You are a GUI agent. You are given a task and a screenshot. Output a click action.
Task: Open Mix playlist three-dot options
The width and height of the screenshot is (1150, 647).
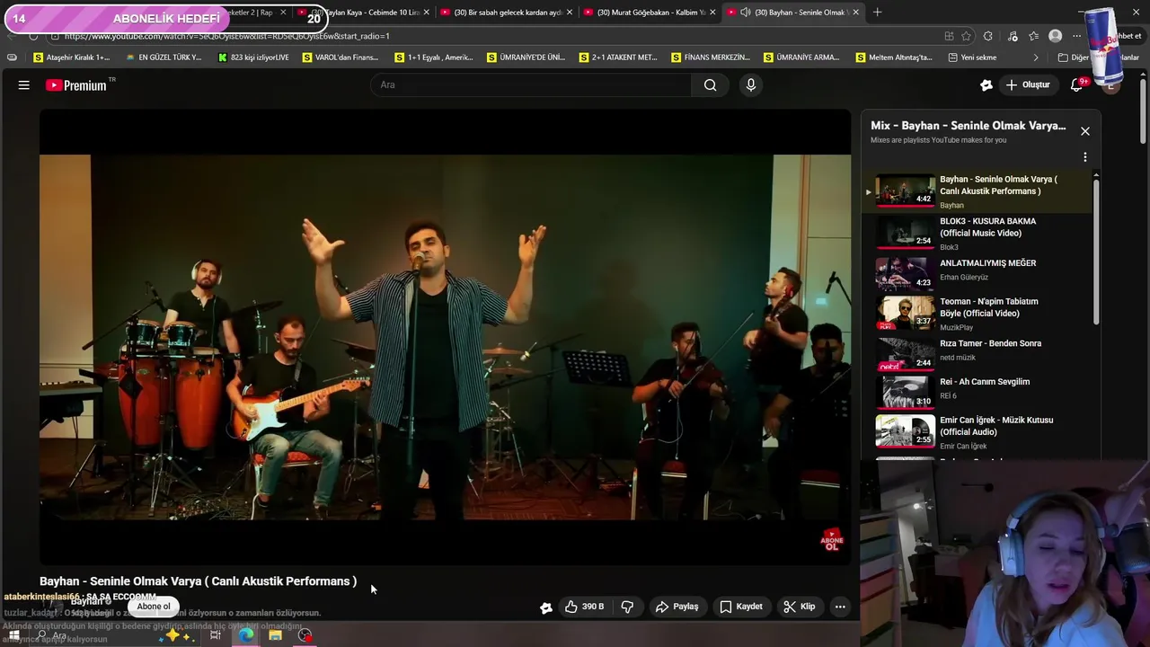[x=1085, y=157]
